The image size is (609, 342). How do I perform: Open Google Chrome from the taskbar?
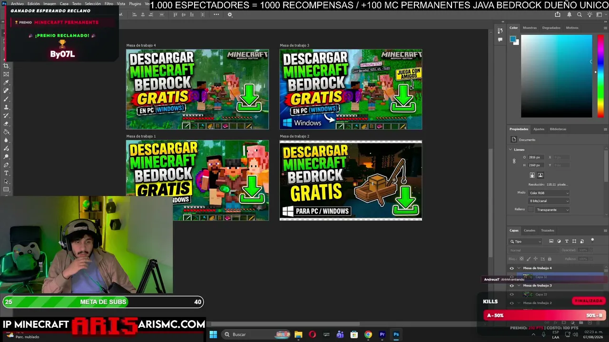pyautogui.click(x=368, y=334)
